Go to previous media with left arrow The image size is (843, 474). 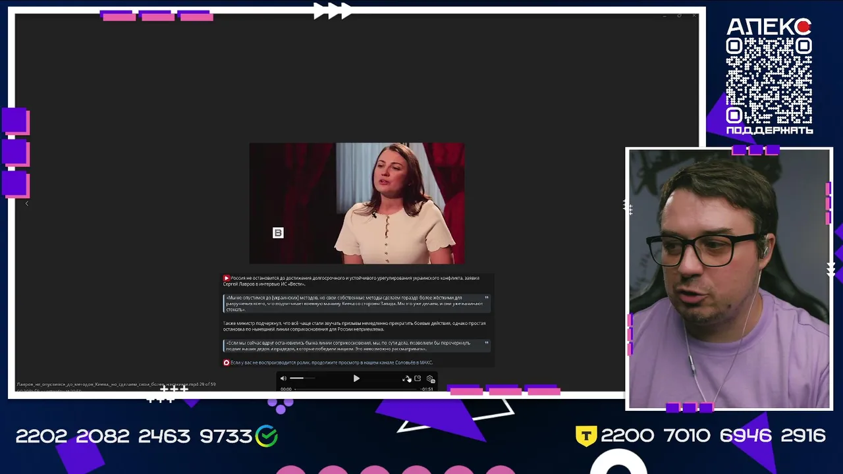tap(26, 203)
